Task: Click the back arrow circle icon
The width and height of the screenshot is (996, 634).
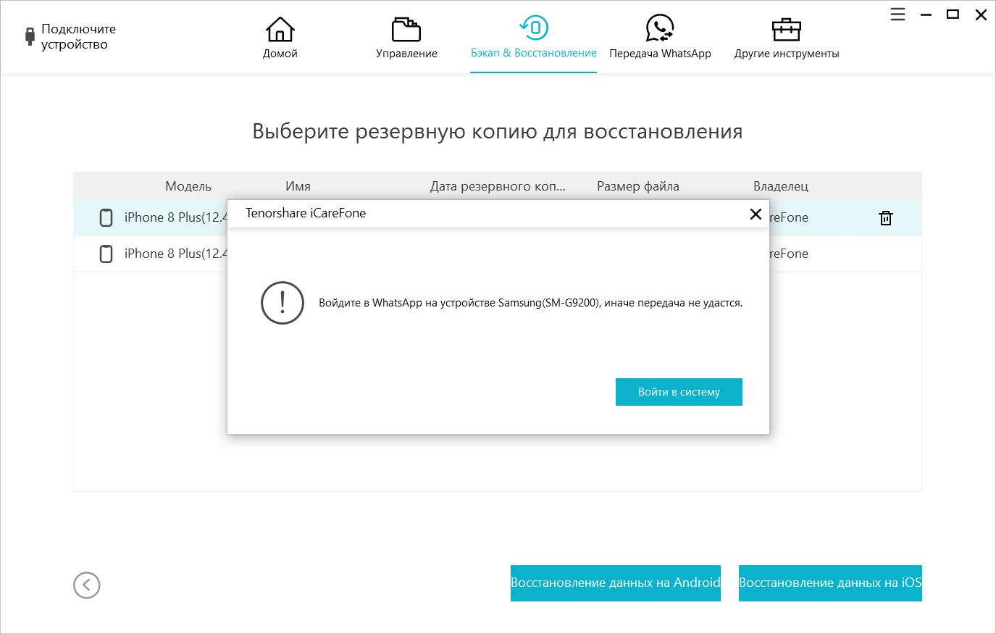Action: [87, 585]
